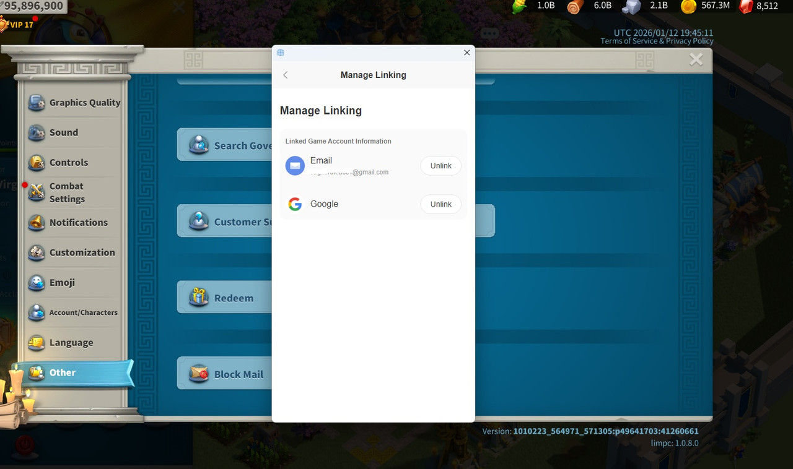The height and width of the screenshot is (469, 793).
Task: Click the Google logo icon
Action: 295,204
